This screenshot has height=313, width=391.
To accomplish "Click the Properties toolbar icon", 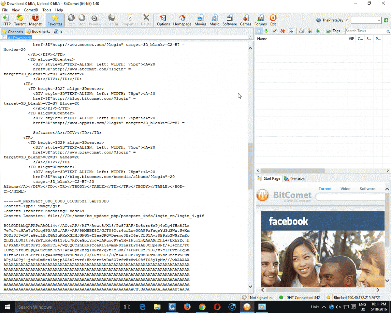I will [x=130, y=20].
